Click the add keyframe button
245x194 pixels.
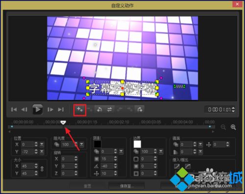[80, 109]
